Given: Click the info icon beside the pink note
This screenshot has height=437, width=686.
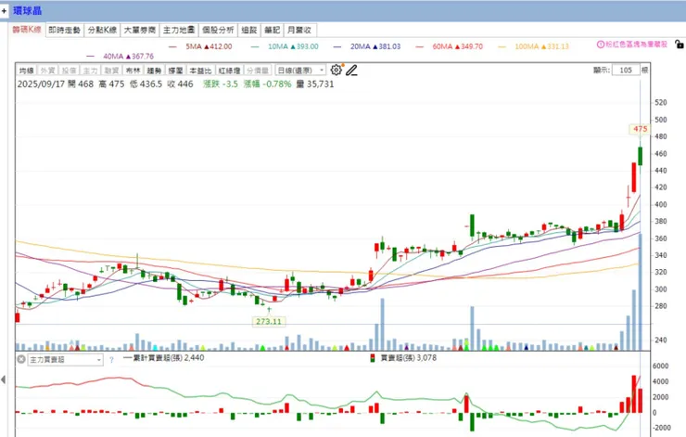Looking at the screenshot, I should (x=601, y=45).
